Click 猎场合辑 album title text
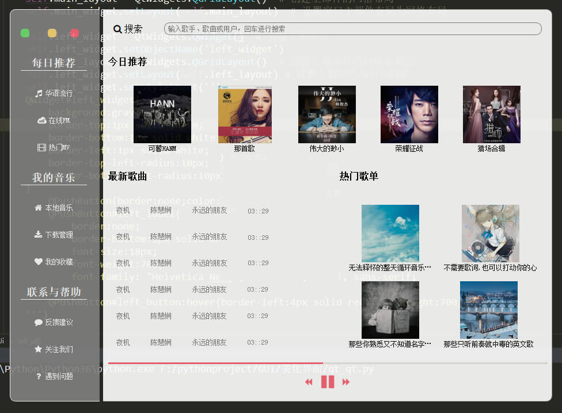562x413 pixels. coord(491,148)
